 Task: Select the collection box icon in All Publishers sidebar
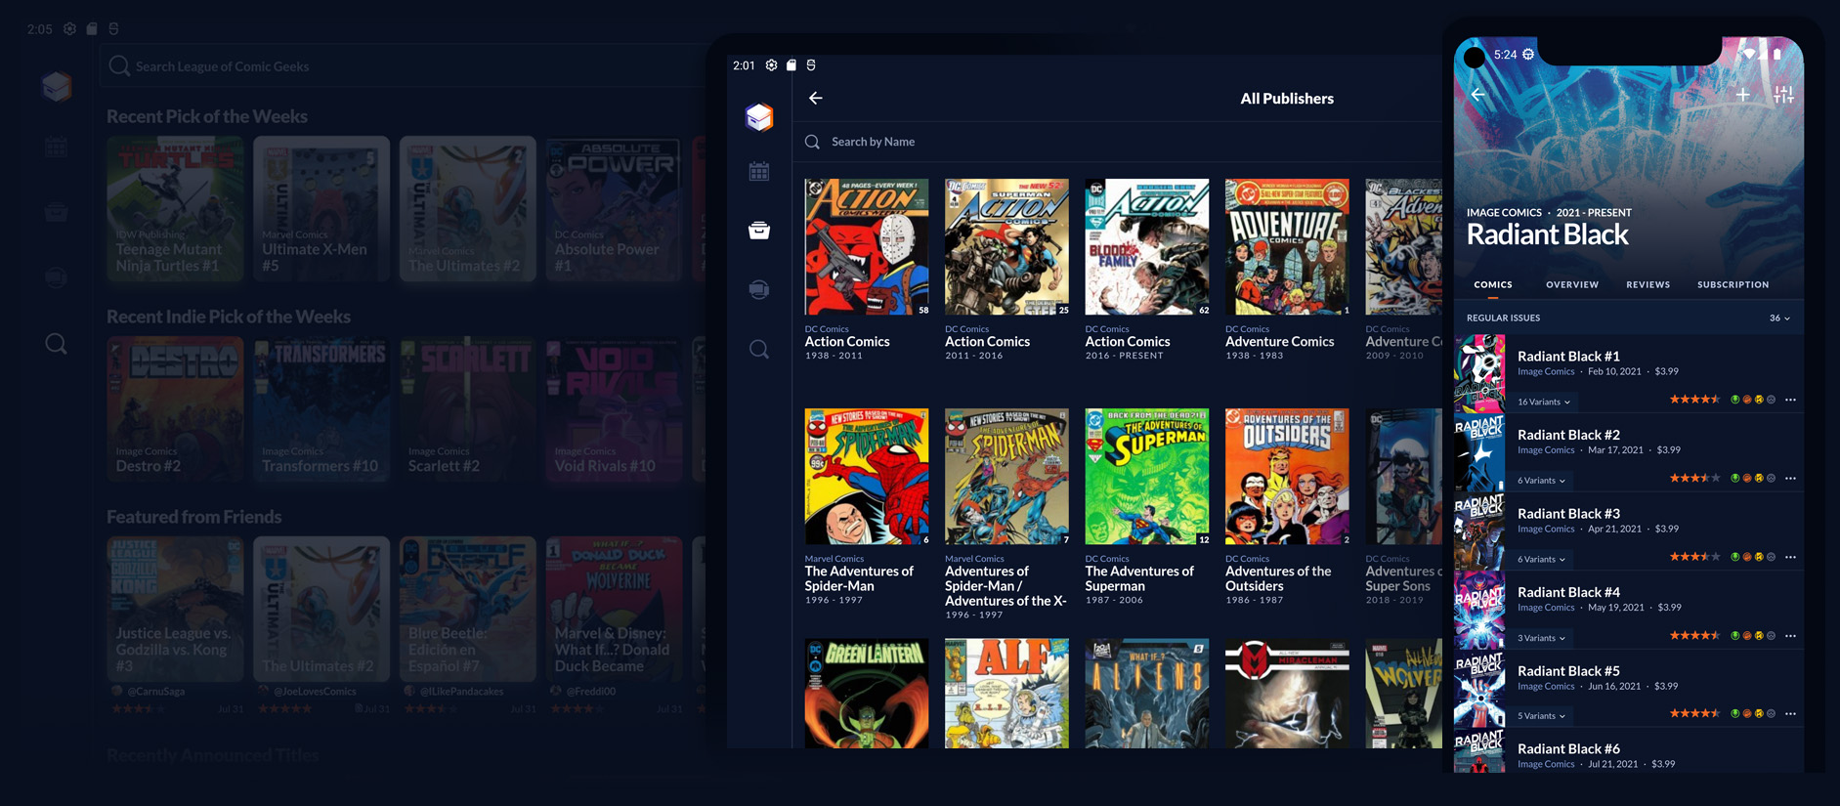(x=759, y=231)
